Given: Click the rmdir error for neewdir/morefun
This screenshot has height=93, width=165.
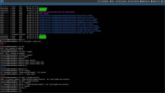Looking at the screenshot, I should point(35,79).
